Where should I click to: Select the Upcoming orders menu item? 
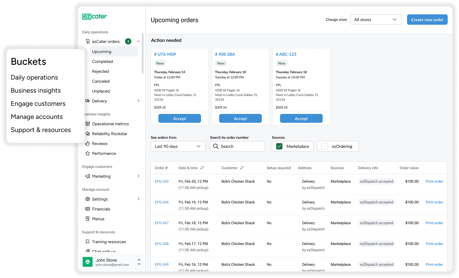pos(114,51)
